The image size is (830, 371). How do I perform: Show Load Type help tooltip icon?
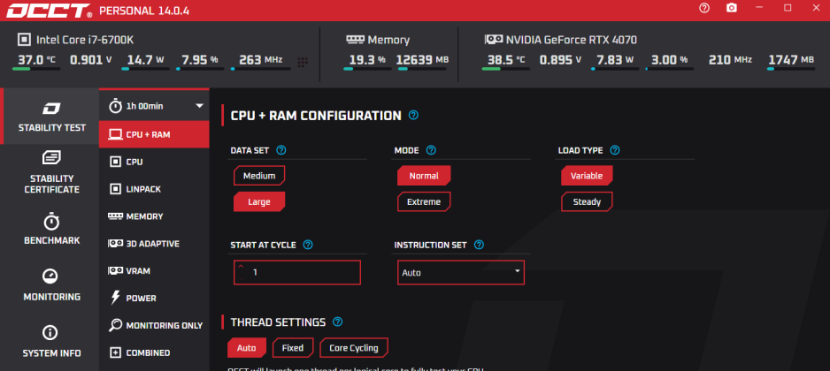tap(615, 151)
